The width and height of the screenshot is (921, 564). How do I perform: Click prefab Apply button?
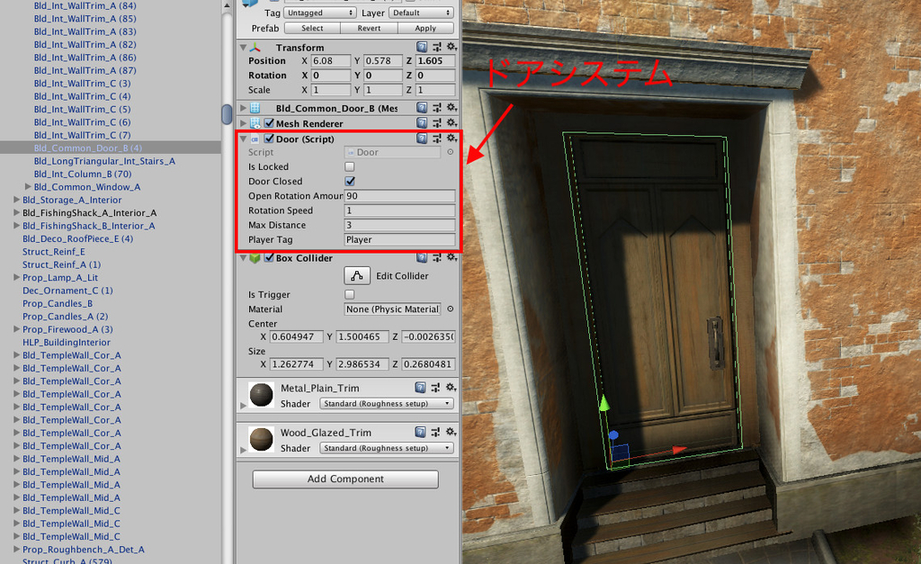tap(425, 28)
